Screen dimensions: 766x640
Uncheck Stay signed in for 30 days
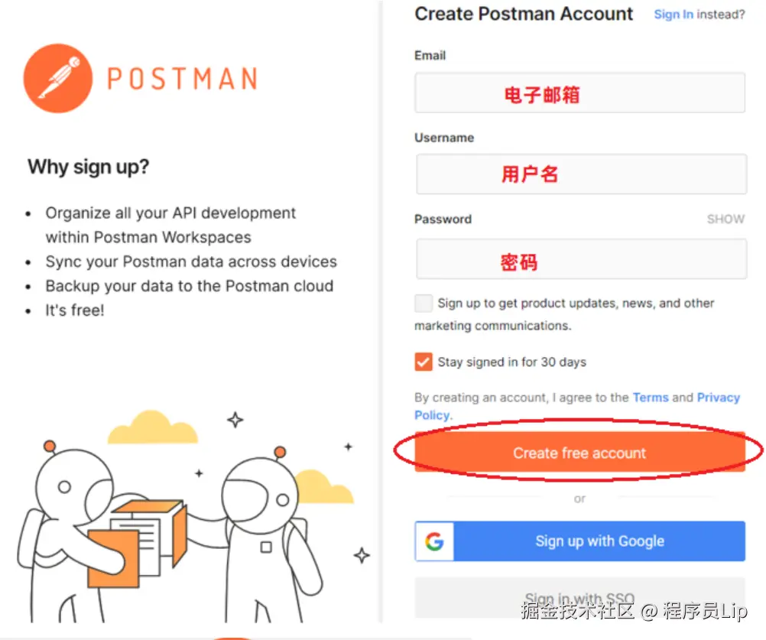(423, 362)
